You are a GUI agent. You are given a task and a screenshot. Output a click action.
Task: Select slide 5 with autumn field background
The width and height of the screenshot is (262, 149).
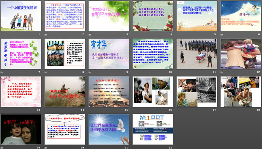(x=197, y=16)
